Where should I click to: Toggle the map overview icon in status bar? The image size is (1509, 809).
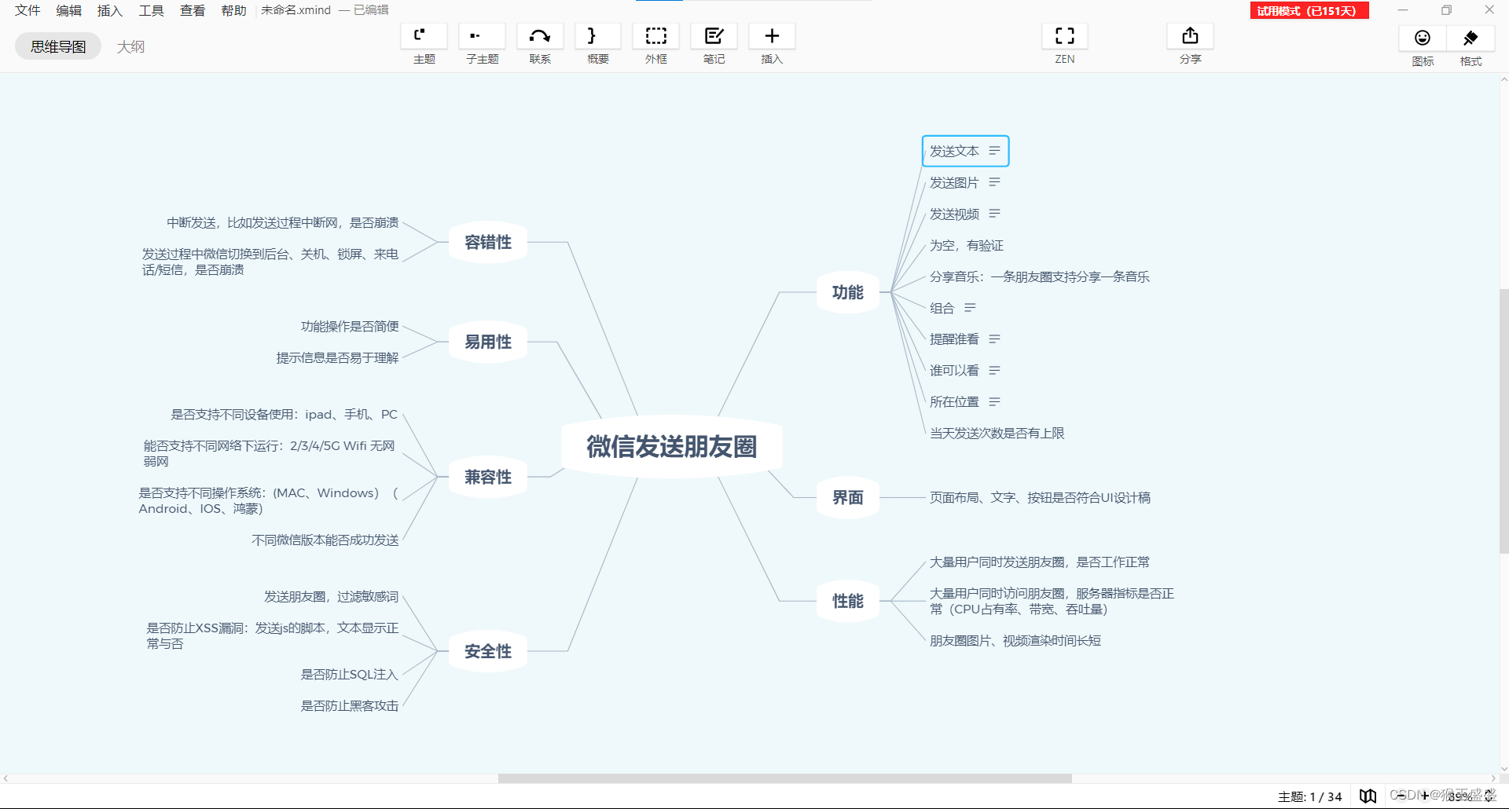pyautogui.click(x=1368, y=796)
